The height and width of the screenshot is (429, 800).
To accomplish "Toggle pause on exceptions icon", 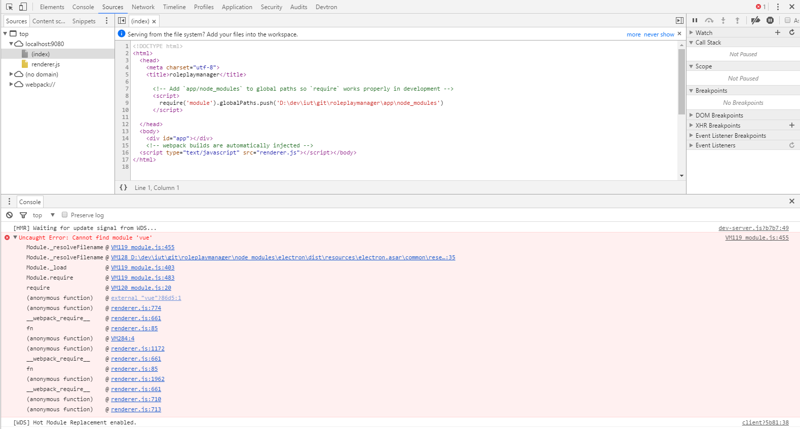I will tap(770, 21).
